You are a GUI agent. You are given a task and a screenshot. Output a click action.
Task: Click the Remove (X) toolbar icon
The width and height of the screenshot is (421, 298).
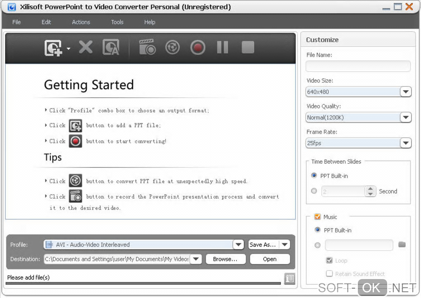point(86,47)
